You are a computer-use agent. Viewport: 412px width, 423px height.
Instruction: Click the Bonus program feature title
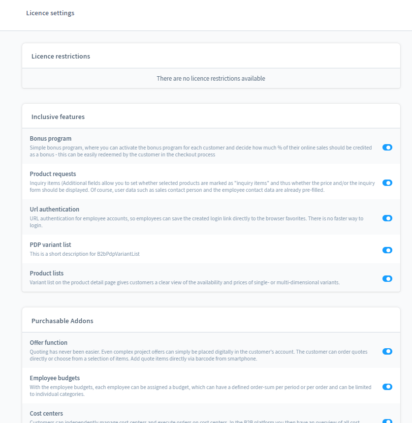(x=50, y=139)
